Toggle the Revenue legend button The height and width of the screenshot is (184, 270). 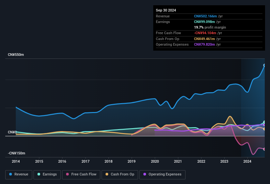pyautogui.click(x=19, y=174)
